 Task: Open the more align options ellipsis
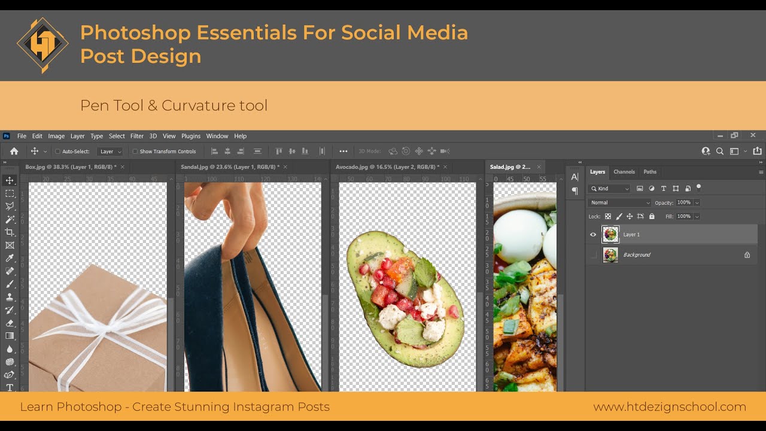pyautogui.click(x=344, y=151)
